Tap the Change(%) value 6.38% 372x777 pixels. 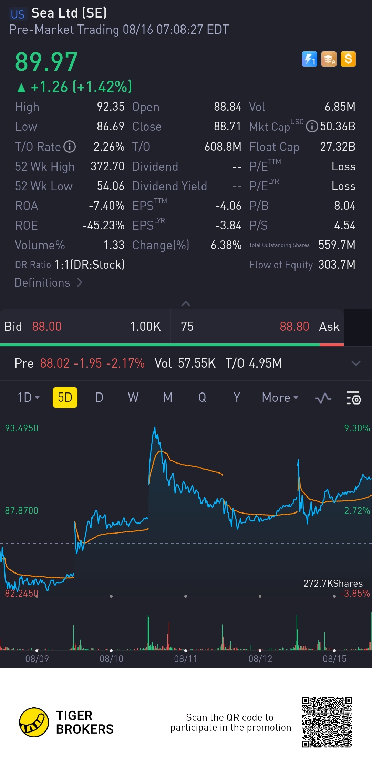226,245
